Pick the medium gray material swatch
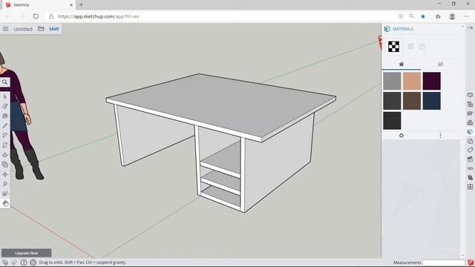The image size is (475, 267). click(392, 81)
